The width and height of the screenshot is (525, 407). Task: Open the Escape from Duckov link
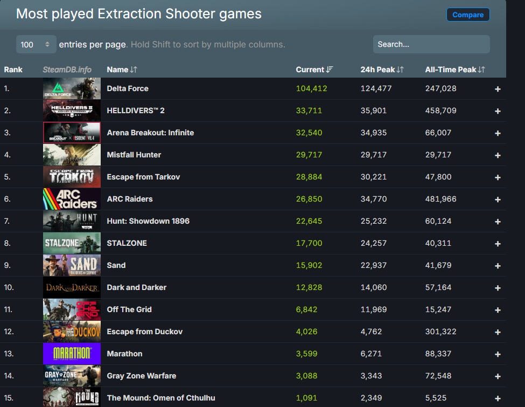click(x=145, y=332)
